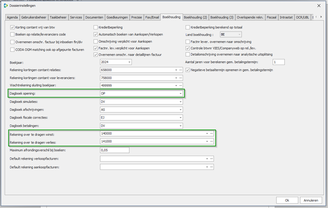
Task: Click the Ok button
Action: click(x=287, y=200)
